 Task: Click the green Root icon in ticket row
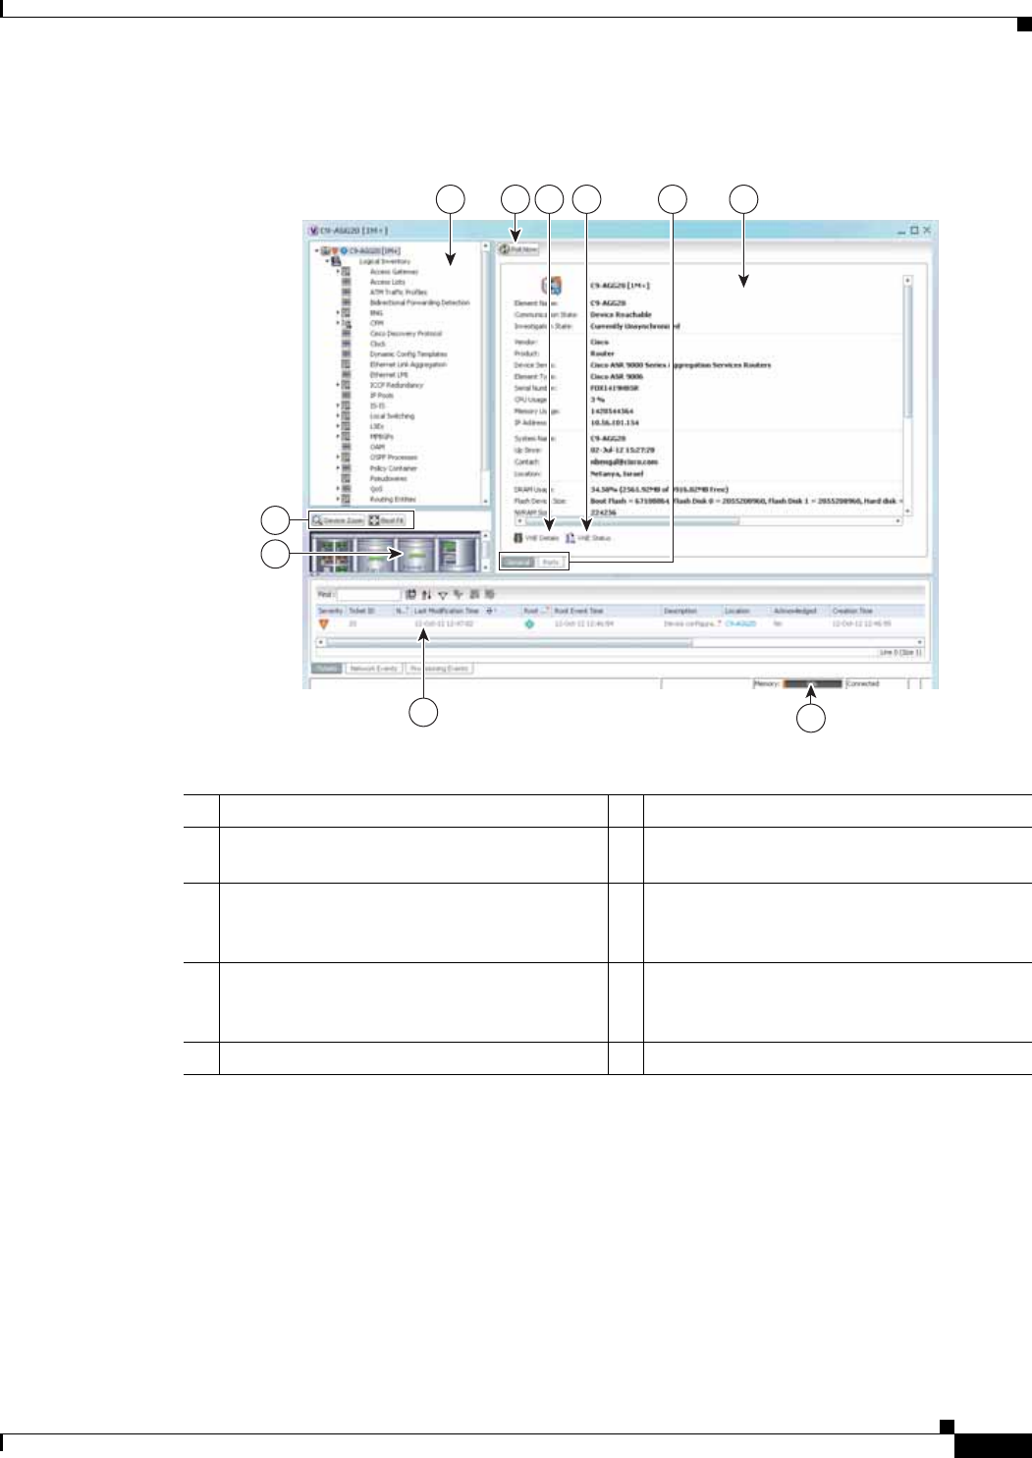(x=530, y=624)
